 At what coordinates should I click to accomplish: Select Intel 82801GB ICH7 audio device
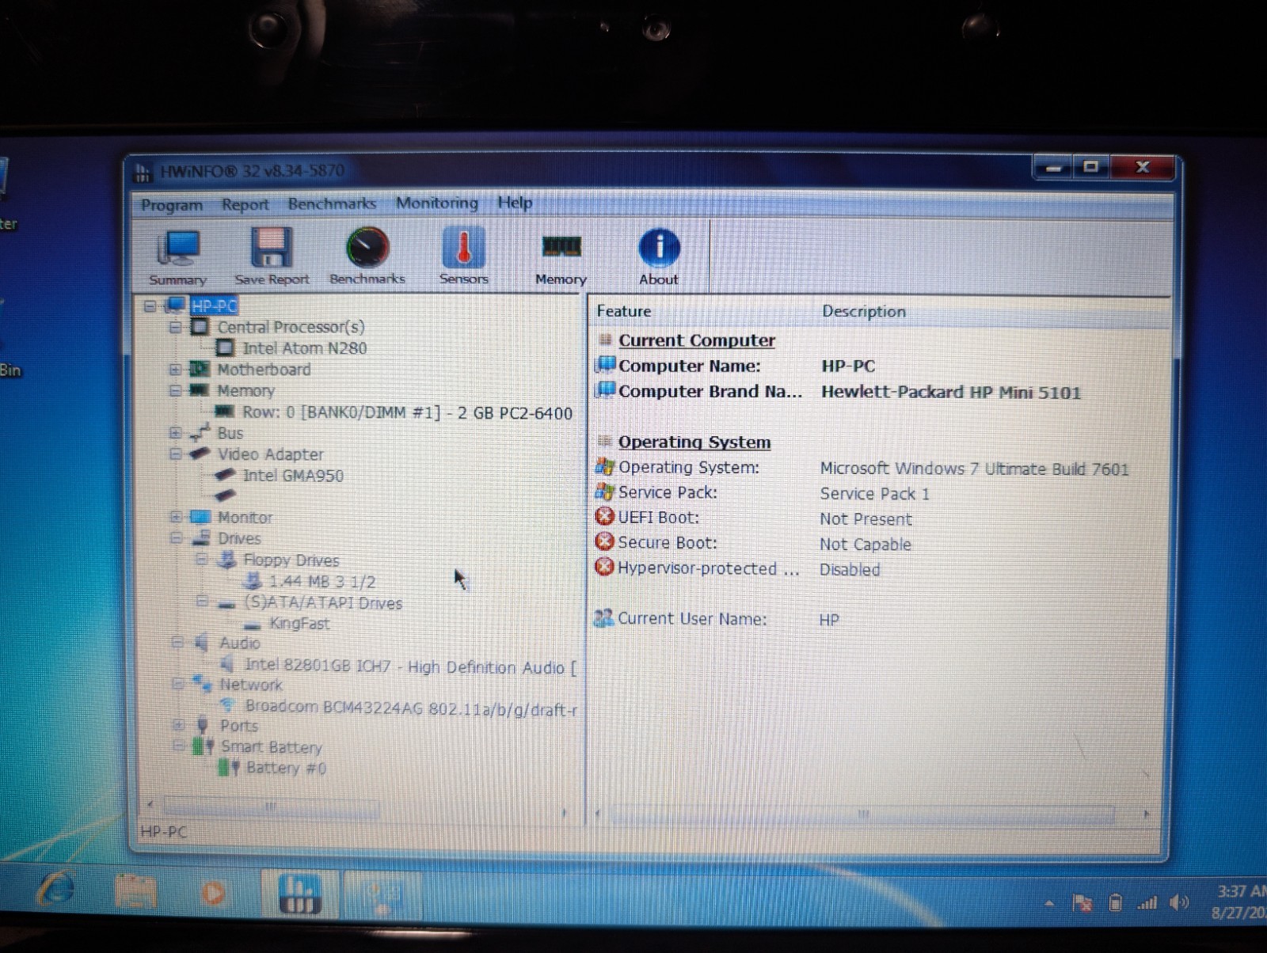pyautogui.click(x=410, y=666)
